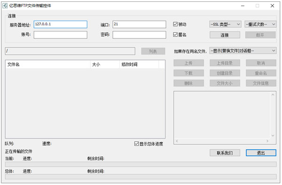Click the 断开 disconnect button

tap(260, 35)
